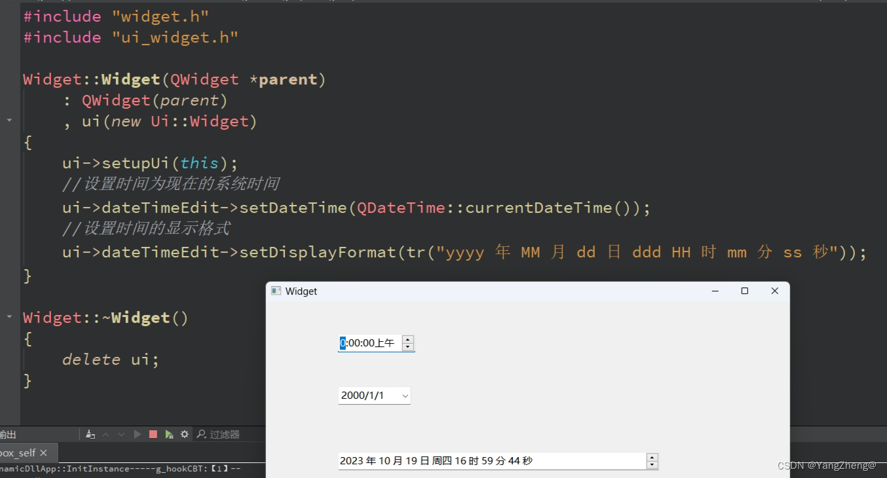This screenshot has width=887, height=478.
Task: Open the 2000/1/1 date dropdown
Action: coord(405,395)
